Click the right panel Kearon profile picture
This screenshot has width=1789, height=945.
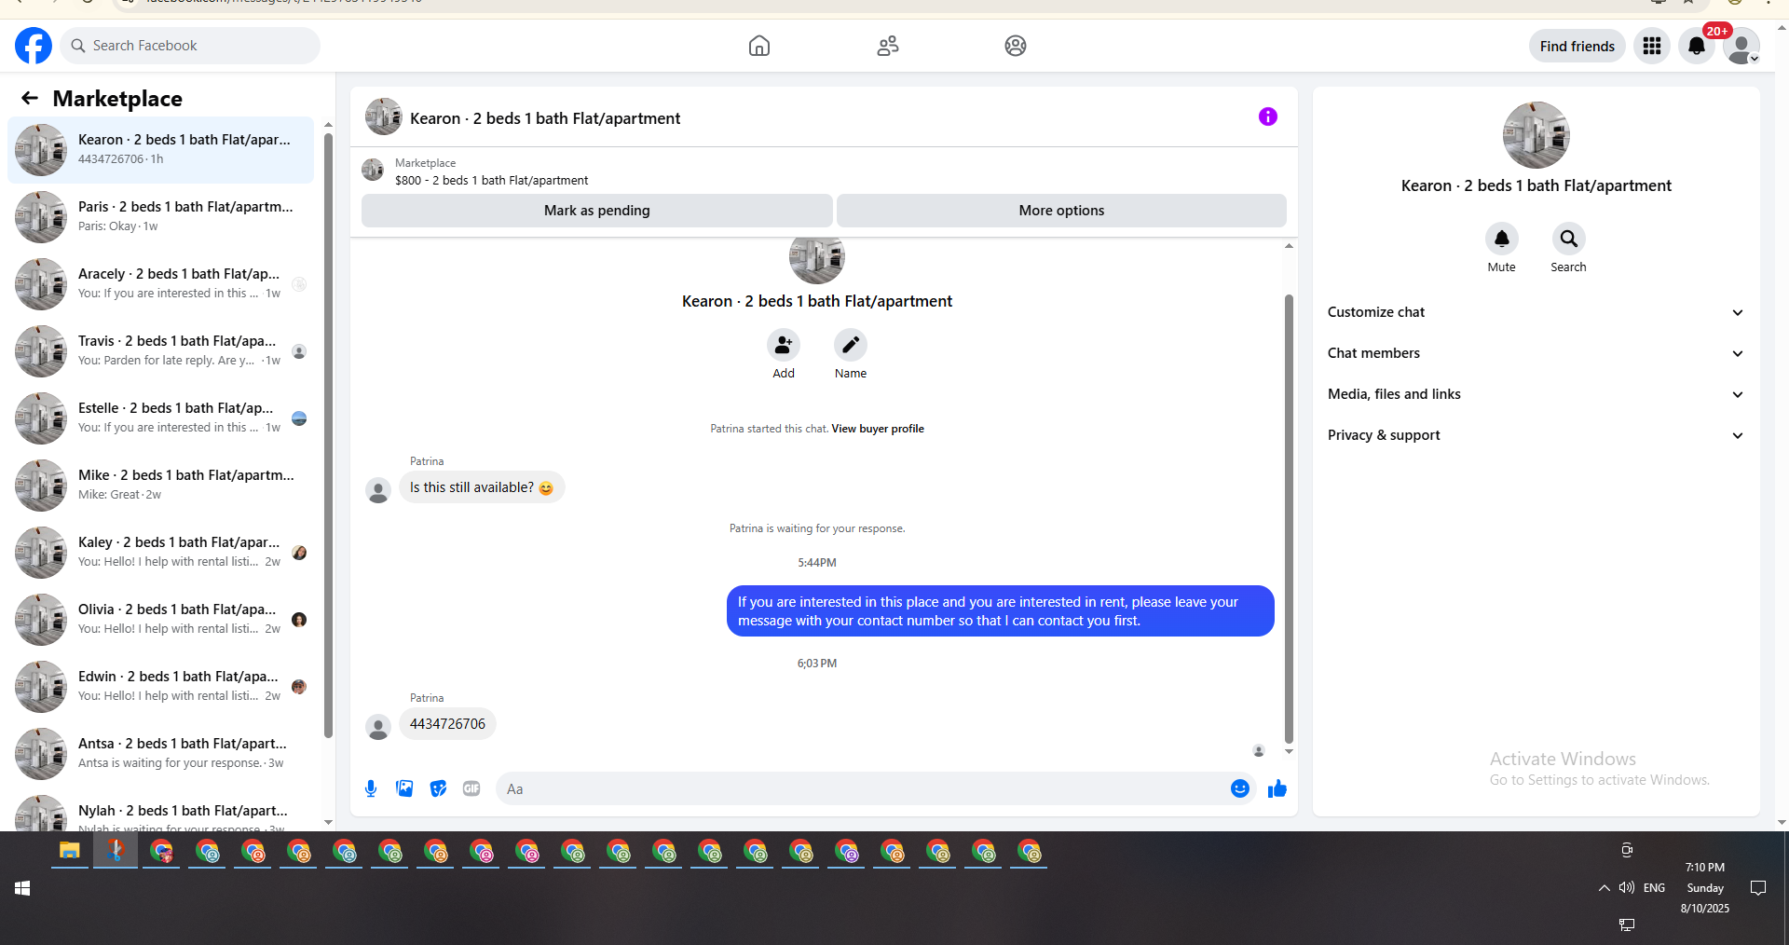1536,135
